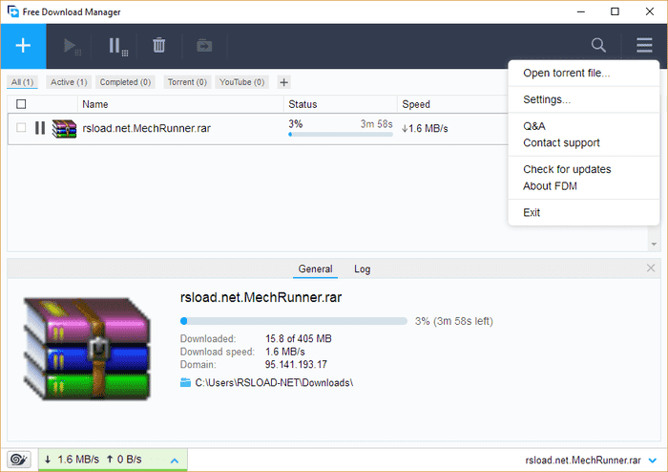Toggle snail mode icon in status bar
The height and width of the screenshot is (472, 668).
tap(18, 461)
